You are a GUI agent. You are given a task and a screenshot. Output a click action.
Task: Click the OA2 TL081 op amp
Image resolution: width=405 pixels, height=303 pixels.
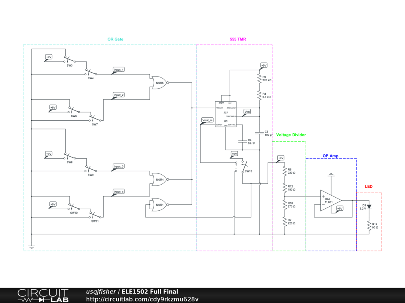(331, 200)
